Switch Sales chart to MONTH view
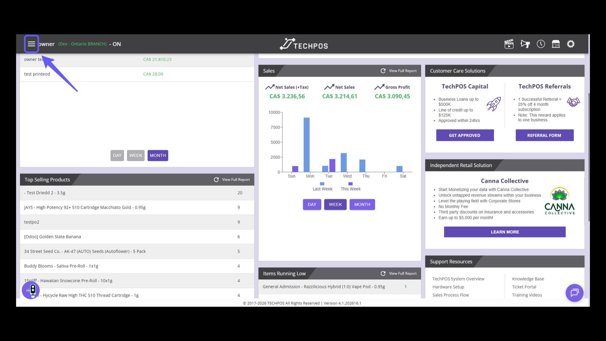Viewport: 606px width, 341px height. point(362,204)
